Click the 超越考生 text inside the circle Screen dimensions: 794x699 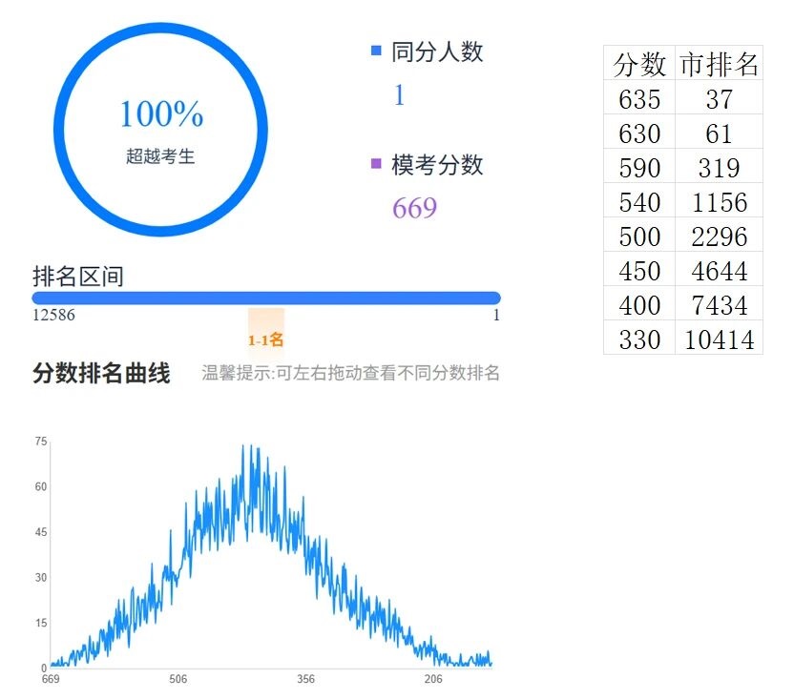(x=160, y=156)
